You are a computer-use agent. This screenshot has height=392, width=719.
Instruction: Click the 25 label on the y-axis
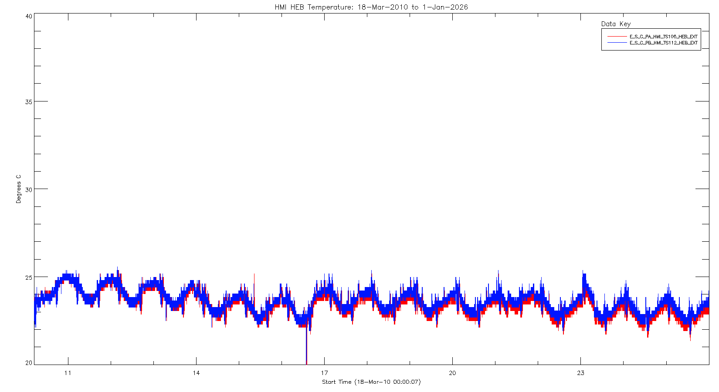coord(29,277)
